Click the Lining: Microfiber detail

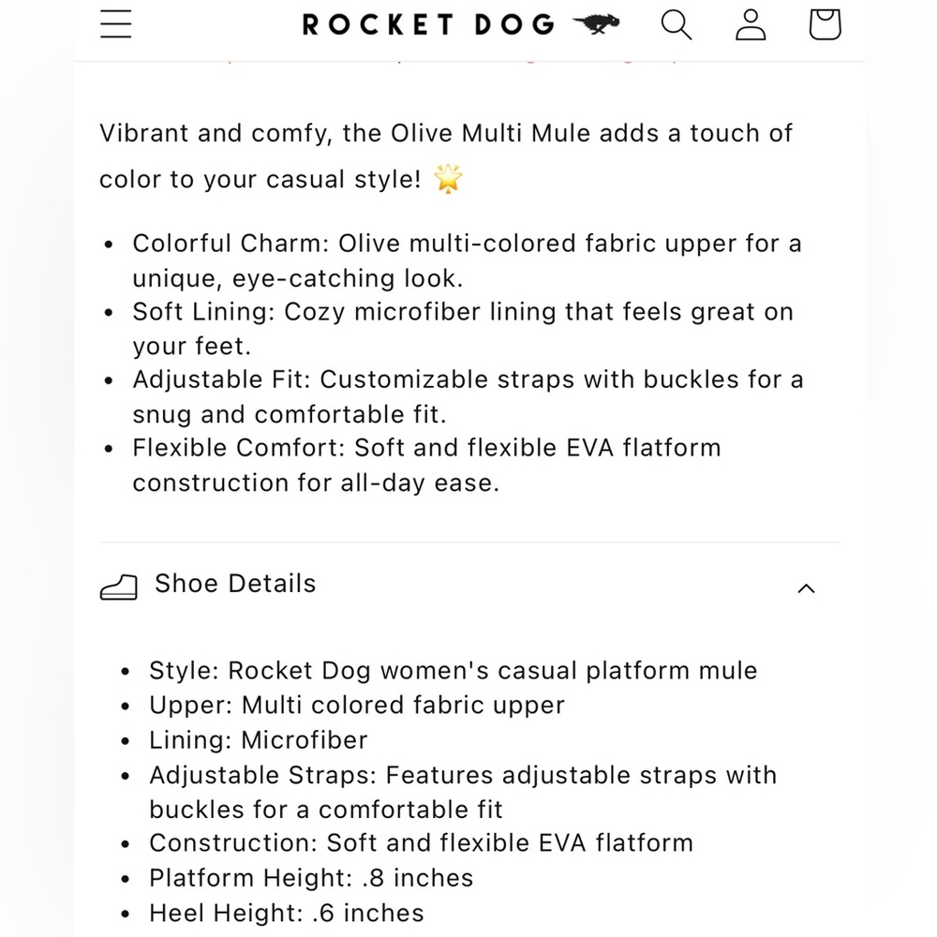259,740
